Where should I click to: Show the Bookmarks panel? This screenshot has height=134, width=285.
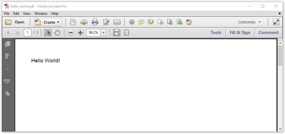8,56
